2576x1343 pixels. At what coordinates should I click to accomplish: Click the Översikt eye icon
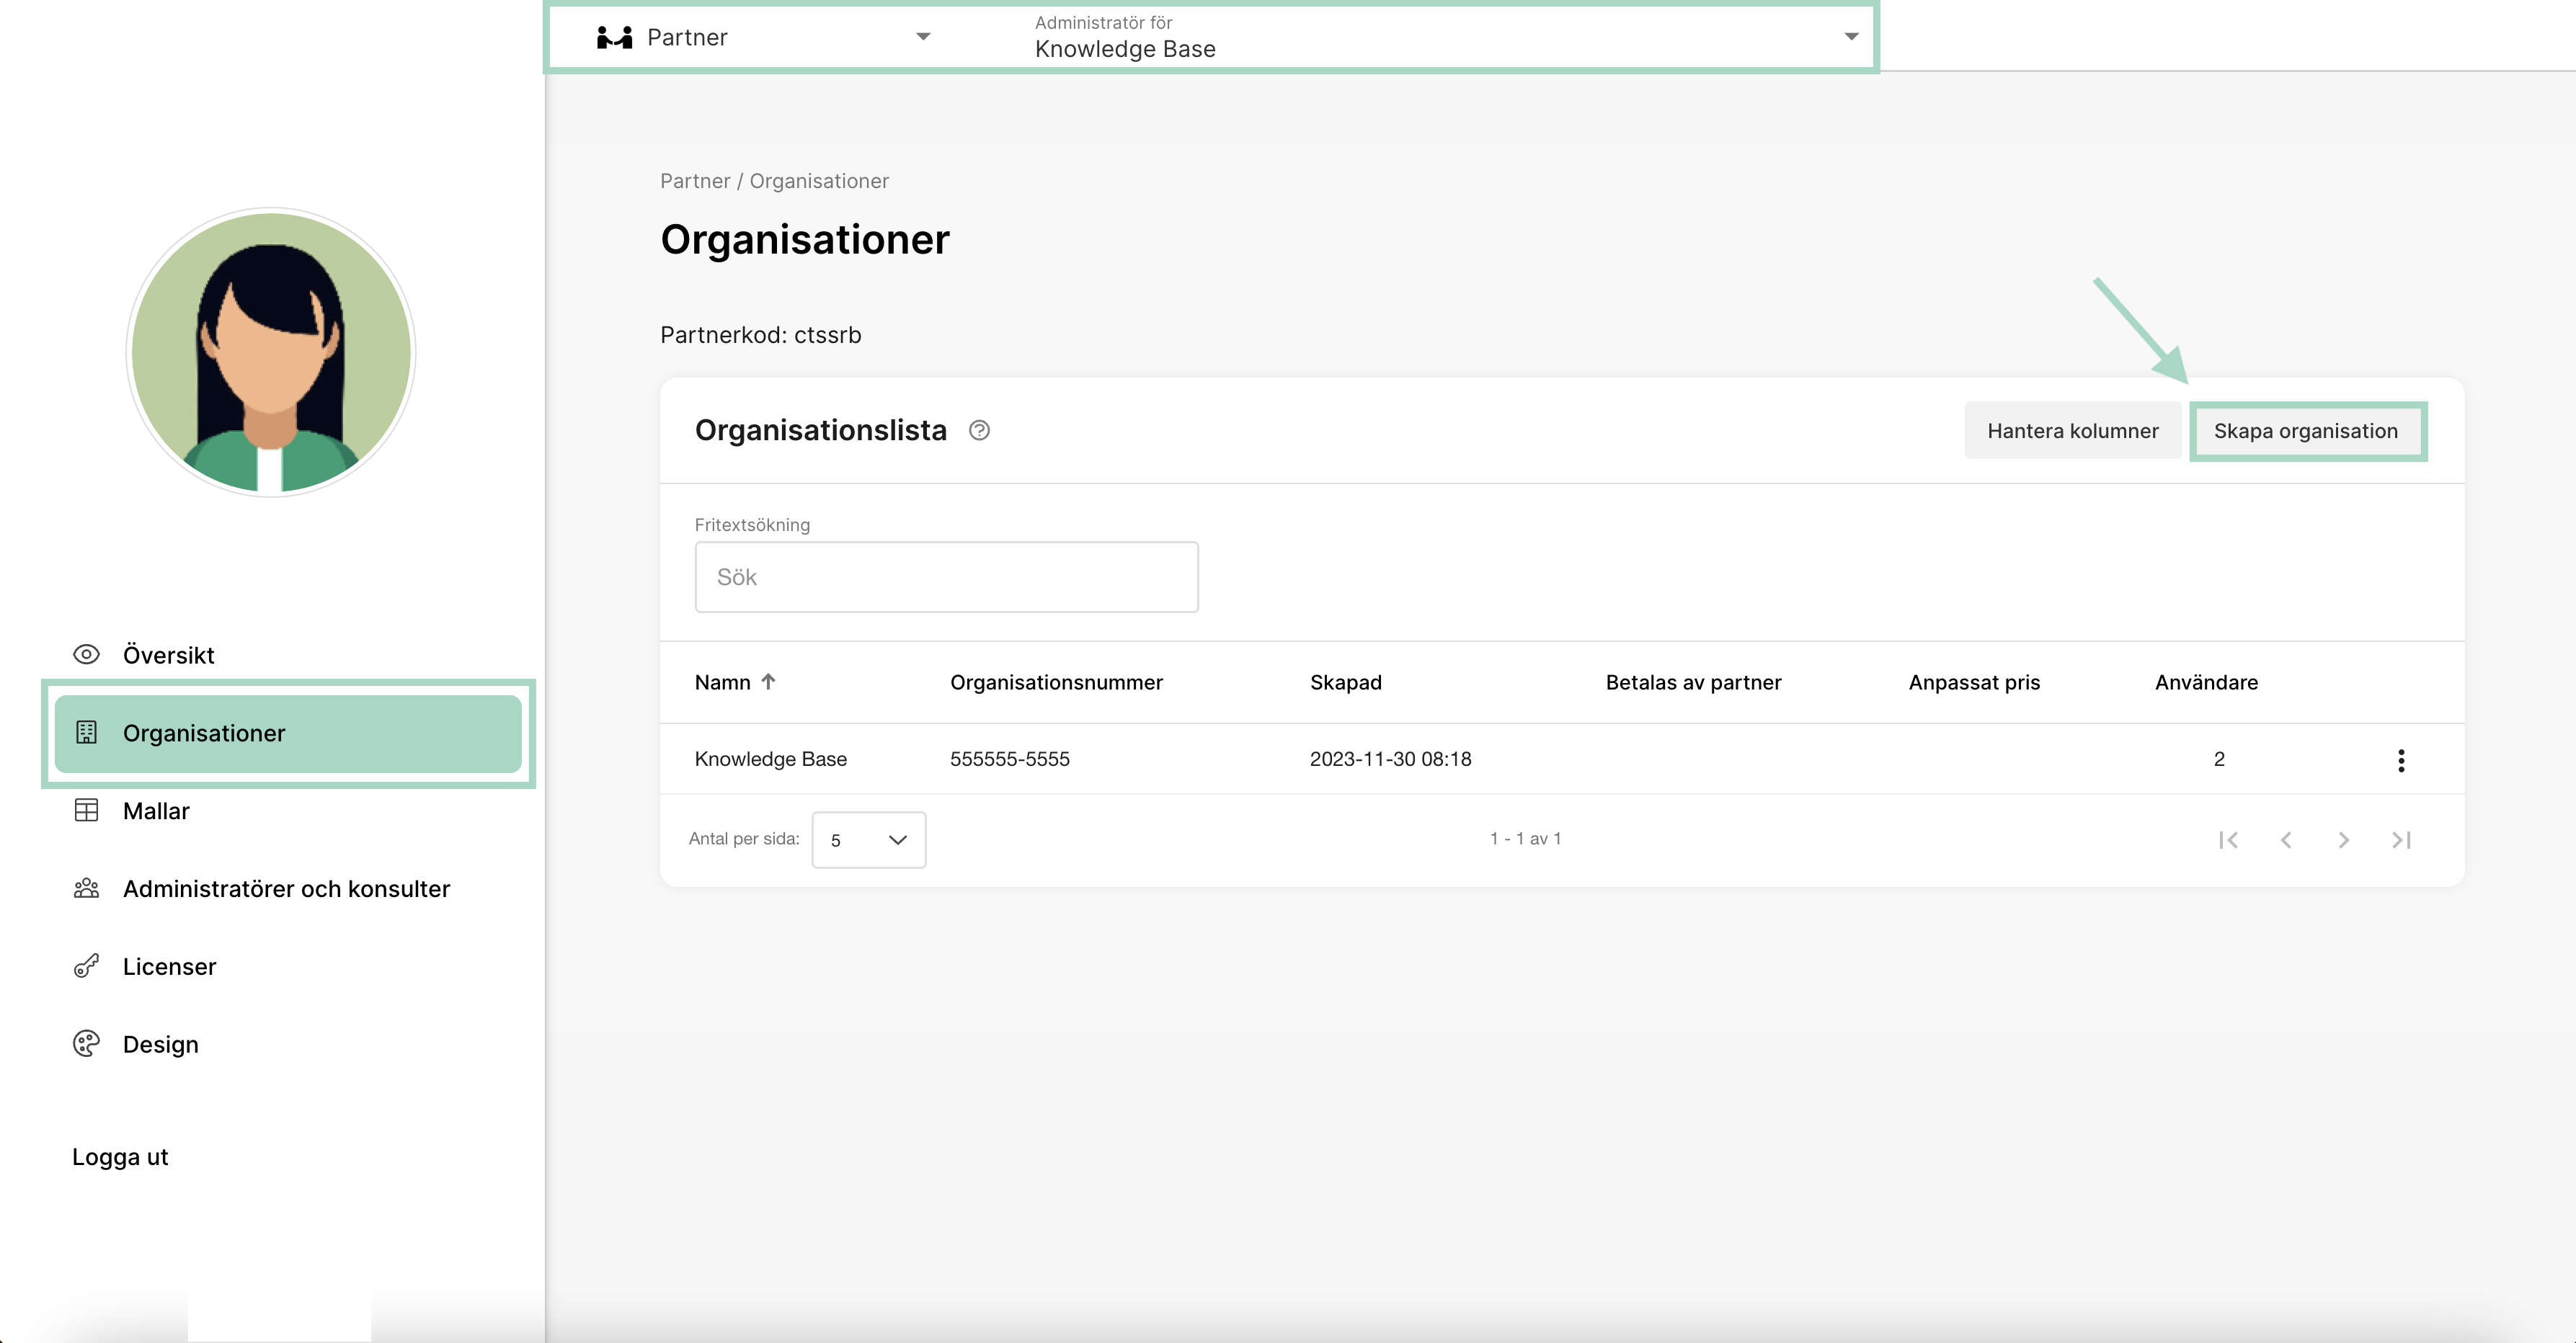[86, 655]
